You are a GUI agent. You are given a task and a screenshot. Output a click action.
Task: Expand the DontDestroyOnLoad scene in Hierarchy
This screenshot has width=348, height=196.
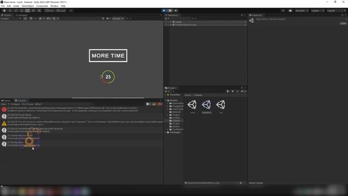coord(170,25)
